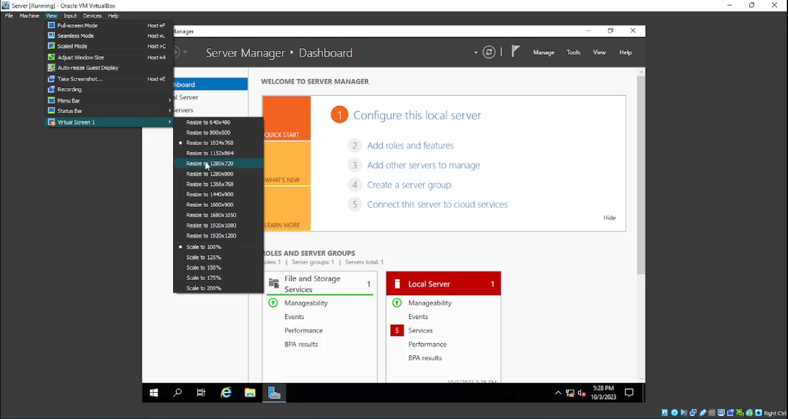788x419 pixels.
Task: Open File Explorer from the taskbar
Action: point(250,393)
